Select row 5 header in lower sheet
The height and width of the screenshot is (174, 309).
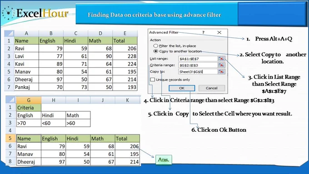(10, 138)
